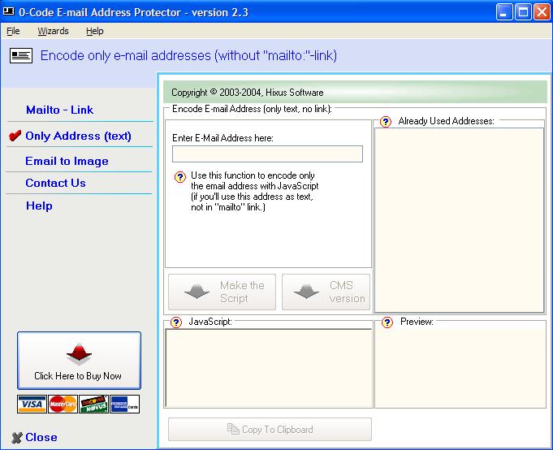Click Here to Buy Now button
553x450 pixels.
pos(79,361)
